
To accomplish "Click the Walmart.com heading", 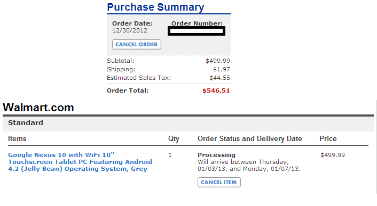I will click(x=38, y=108).
